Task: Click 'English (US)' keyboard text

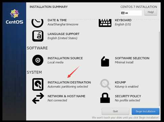Action: tap(123, 24)
